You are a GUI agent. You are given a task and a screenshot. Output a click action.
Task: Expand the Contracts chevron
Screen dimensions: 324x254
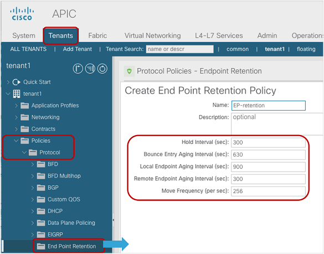pos(16,129)
